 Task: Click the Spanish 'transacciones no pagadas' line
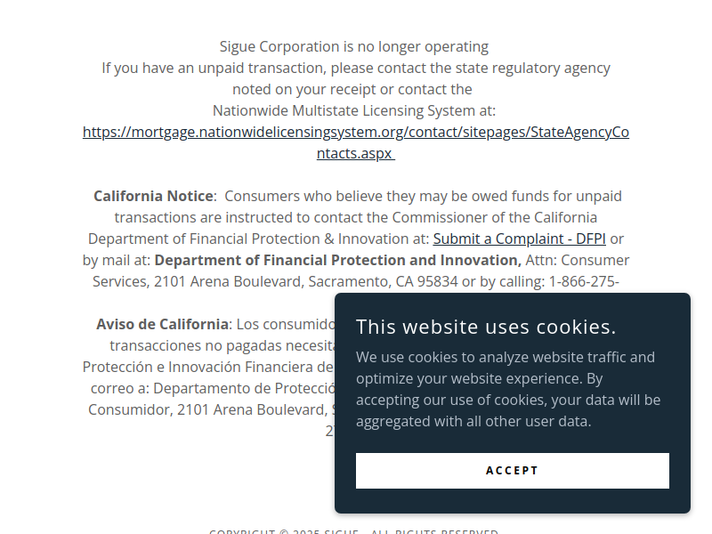[x=222, y=345]
